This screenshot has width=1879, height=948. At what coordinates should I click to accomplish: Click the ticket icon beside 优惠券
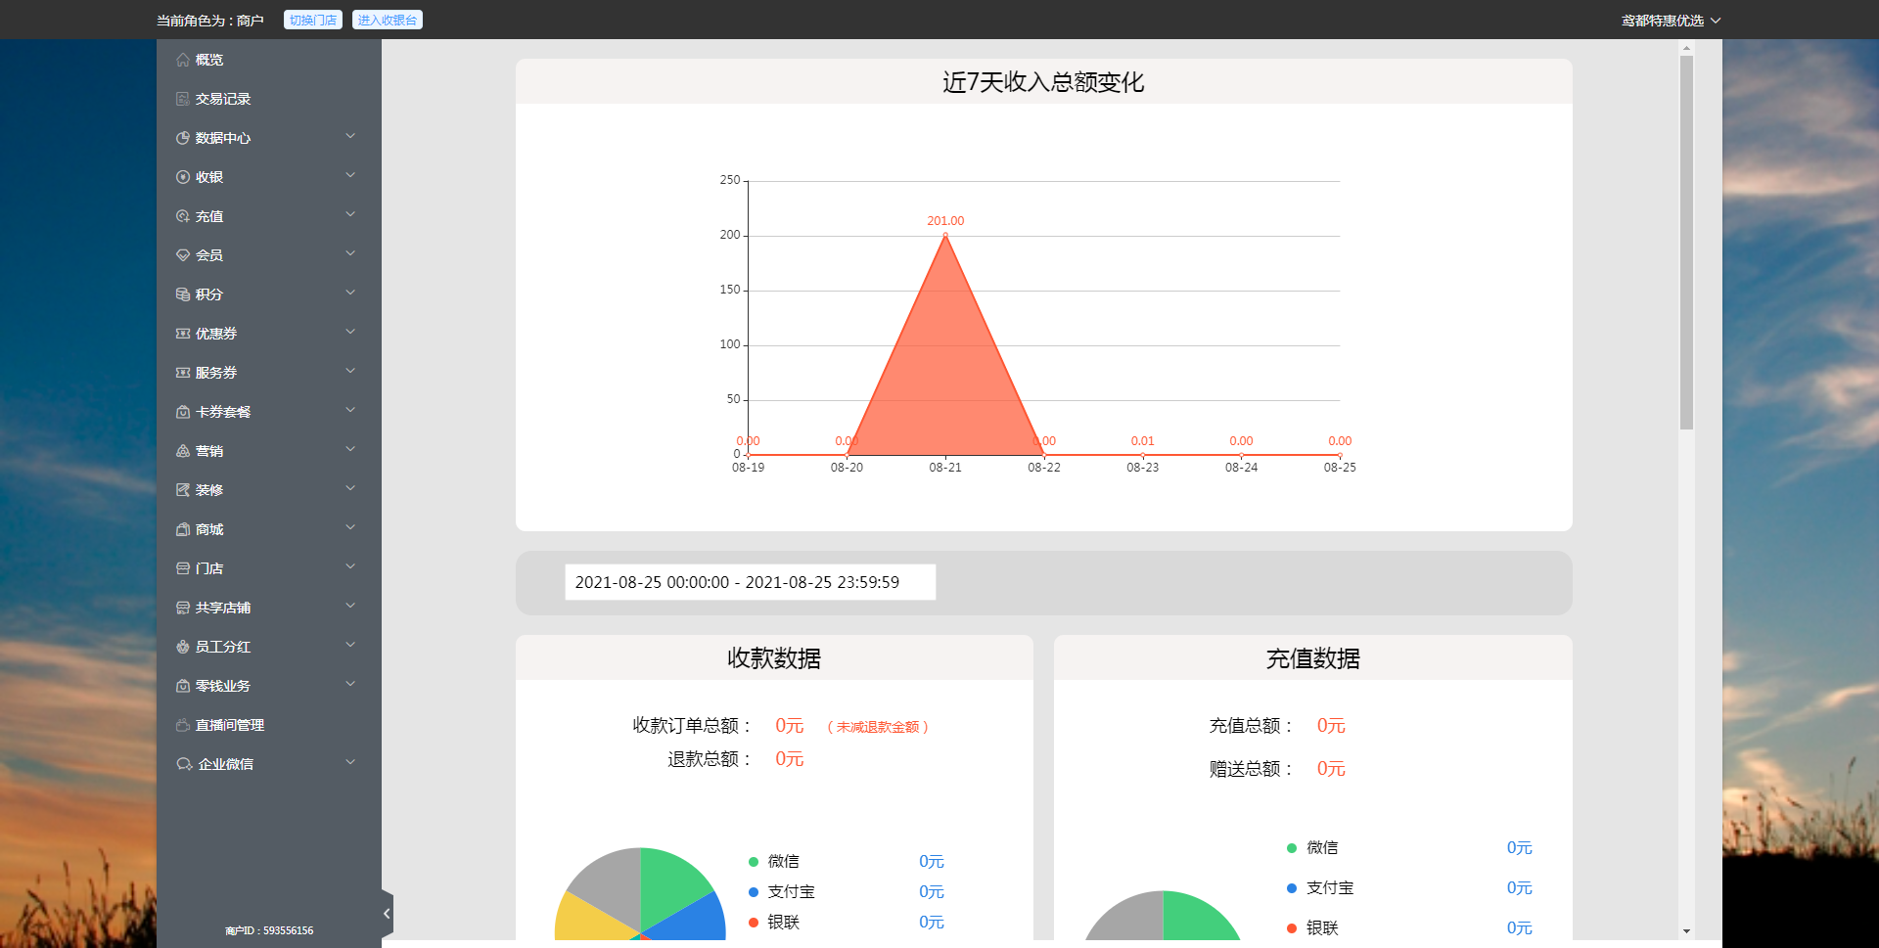click(x=183, y=334)
